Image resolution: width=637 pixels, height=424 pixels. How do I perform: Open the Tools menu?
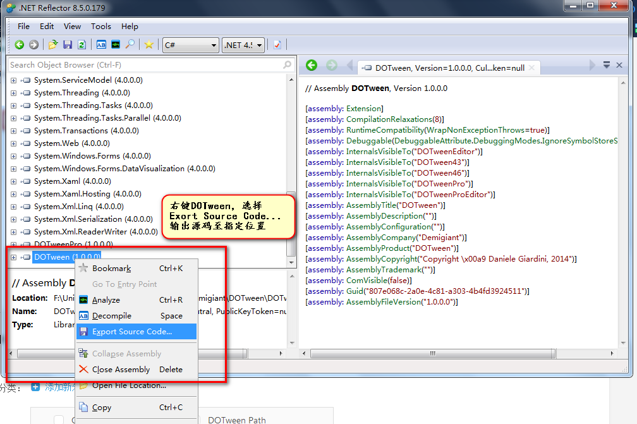pyautogui.click(x=100, y=27)
